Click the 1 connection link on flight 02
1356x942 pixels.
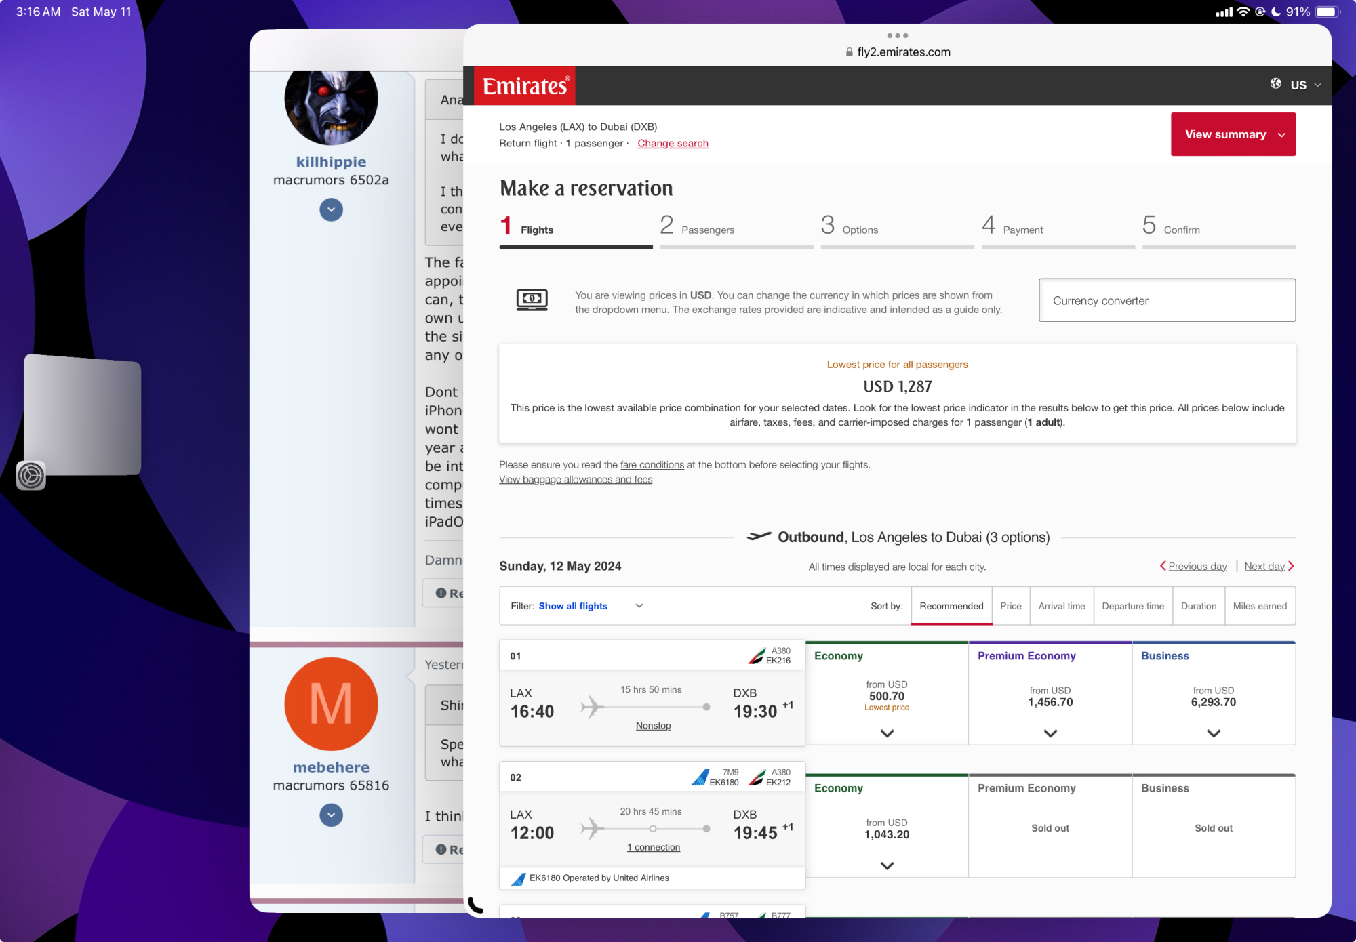[x=653, y=847]
